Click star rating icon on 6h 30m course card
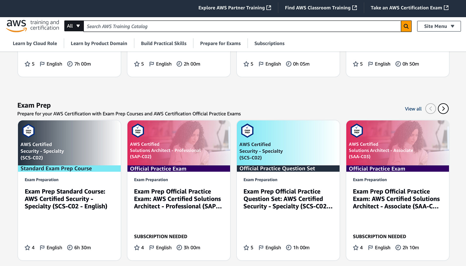This screenshot has height=266, width=466. click(x=27, y=247)
